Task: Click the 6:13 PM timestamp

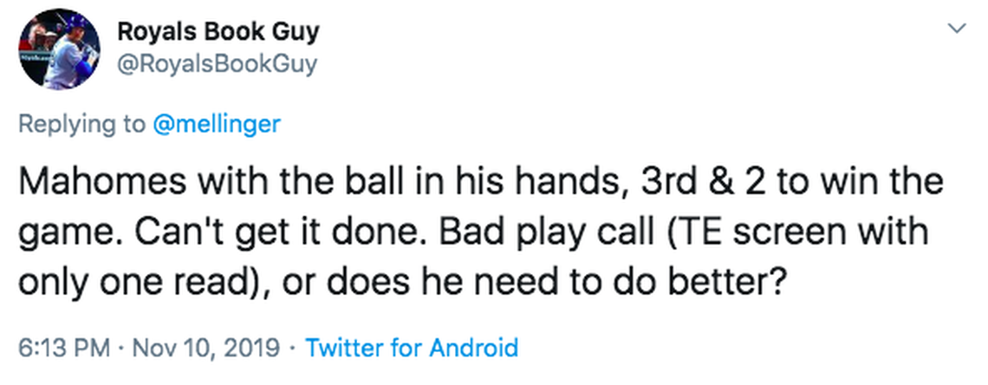Action: coord(62,349)
